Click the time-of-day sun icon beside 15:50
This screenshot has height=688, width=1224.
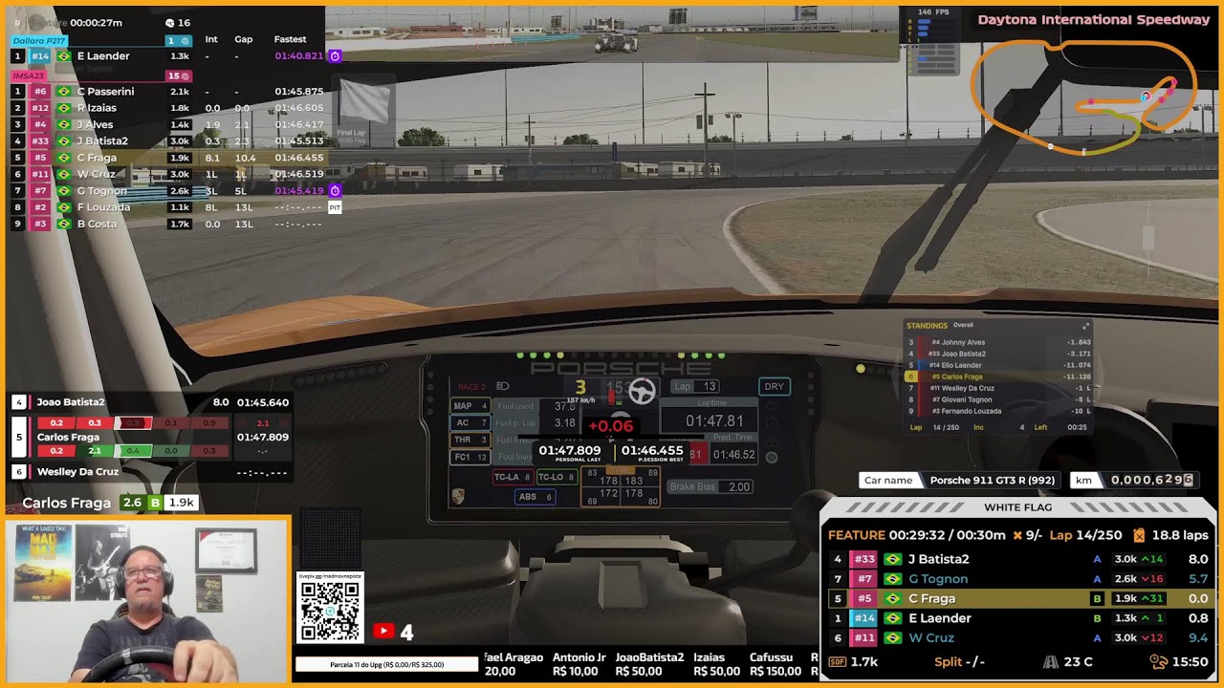click(x=1158, y=661)
